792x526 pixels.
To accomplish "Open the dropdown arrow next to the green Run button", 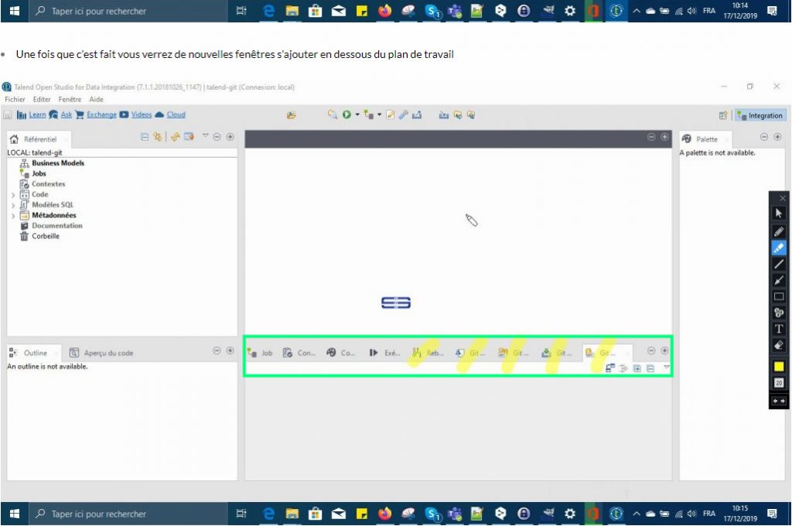I will click(x=357, y=114).
